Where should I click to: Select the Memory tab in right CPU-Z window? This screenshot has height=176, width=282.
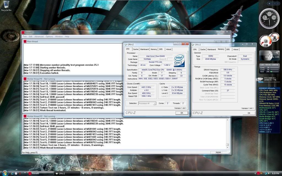(x=221, y=49)
